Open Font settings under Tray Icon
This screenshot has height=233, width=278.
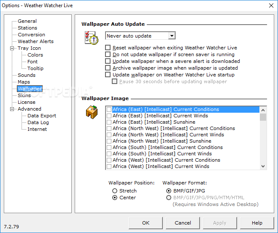[32, 62]
